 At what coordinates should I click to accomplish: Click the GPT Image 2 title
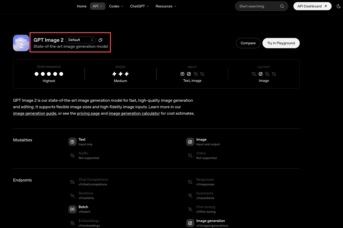[x=49, y=40]
